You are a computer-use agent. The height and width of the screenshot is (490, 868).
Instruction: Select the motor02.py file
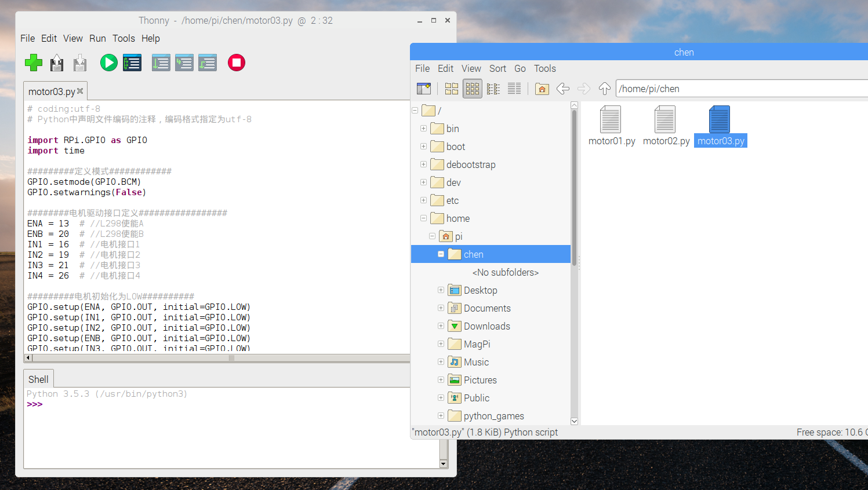click(x=666, y=126)
